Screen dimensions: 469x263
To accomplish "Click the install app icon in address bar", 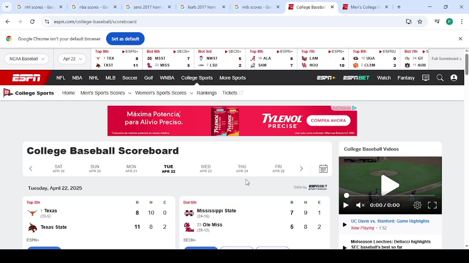I will 409,22.
